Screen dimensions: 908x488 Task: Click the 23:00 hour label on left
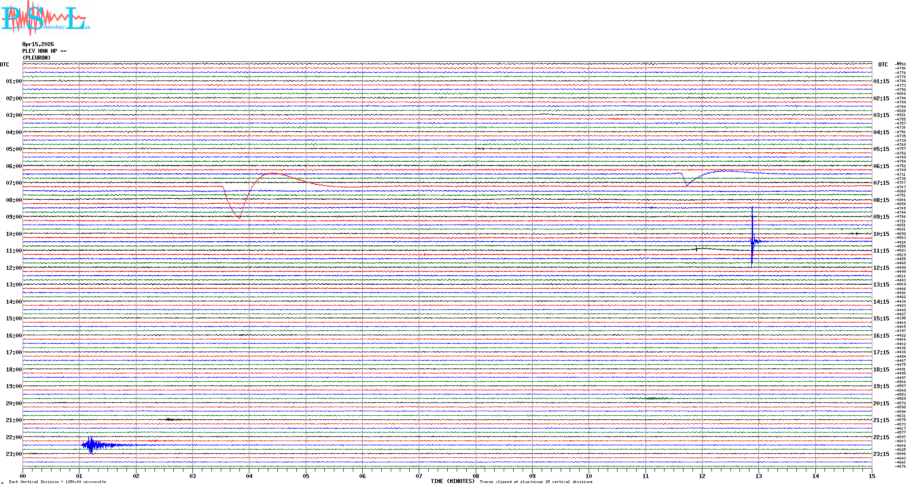tap(14, 454)
